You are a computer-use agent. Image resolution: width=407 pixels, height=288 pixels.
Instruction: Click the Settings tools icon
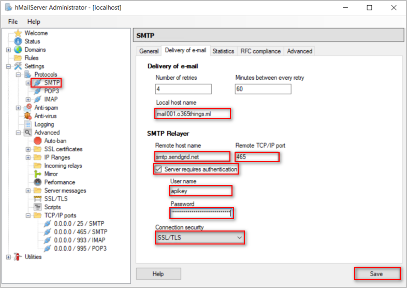pyautogui.click(x=18, y=66)
